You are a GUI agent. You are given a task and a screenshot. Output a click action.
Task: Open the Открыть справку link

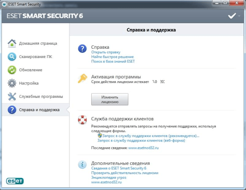[106, 52]
